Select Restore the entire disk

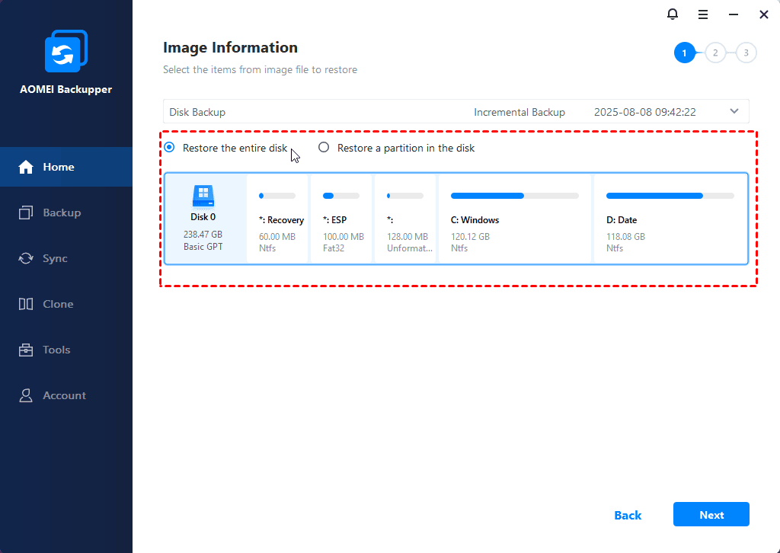point(169,147)
